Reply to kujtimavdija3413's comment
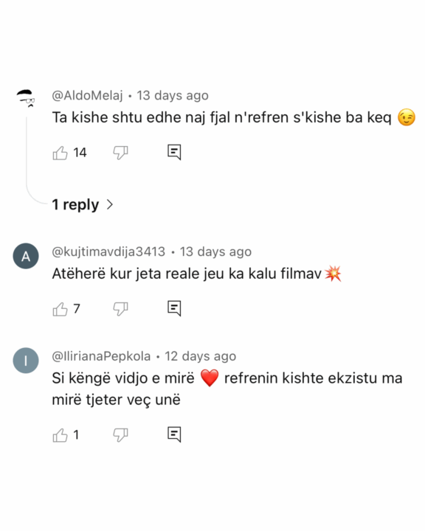 [x=174, y=308]
